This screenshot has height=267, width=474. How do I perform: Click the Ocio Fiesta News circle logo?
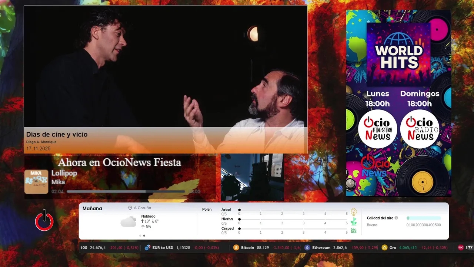(x=377, y=129)
